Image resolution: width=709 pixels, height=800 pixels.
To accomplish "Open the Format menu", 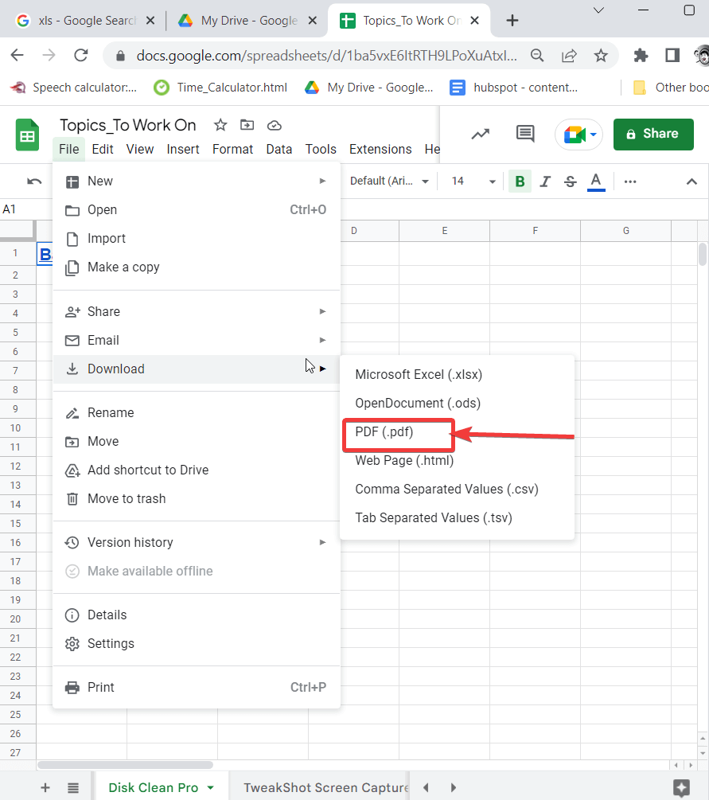I will click(x=232, y=149).
